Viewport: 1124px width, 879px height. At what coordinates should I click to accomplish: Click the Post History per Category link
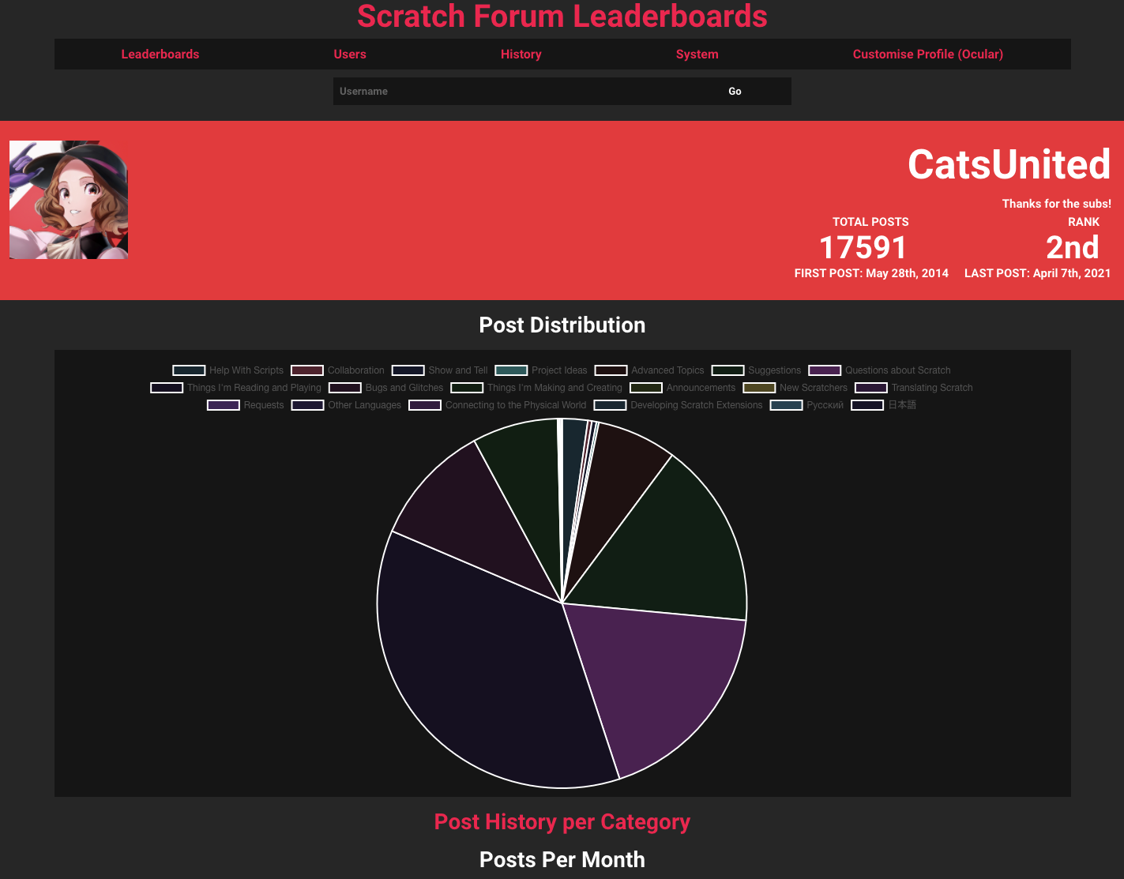[562, 821]
